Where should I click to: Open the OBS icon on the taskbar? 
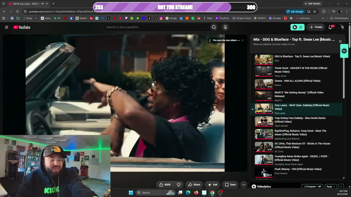pyautogui.click(x=220, y=193)
